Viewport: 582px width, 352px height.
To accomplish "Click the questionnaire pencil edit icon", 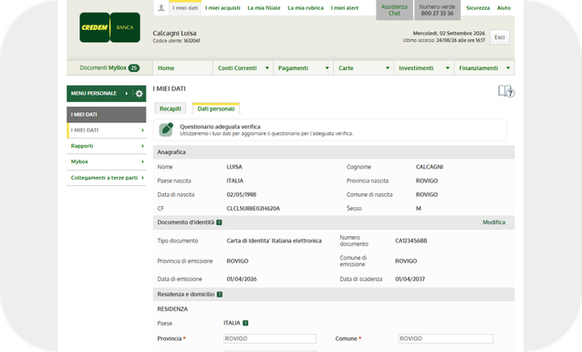I will [166, 129].
